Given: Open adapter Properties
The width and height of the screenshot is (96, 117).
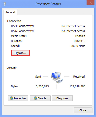Looking at the screenshot, I should pyautogui.click(x=18, y=98).
